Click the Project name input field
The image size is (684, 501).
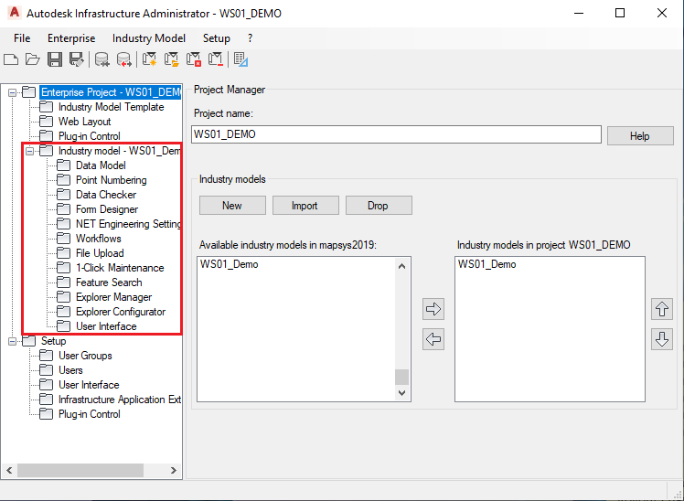pos(396,134)
